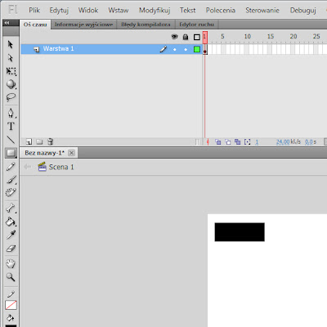Select the Brush tool
327x327 pixels.
pos(11,179)
